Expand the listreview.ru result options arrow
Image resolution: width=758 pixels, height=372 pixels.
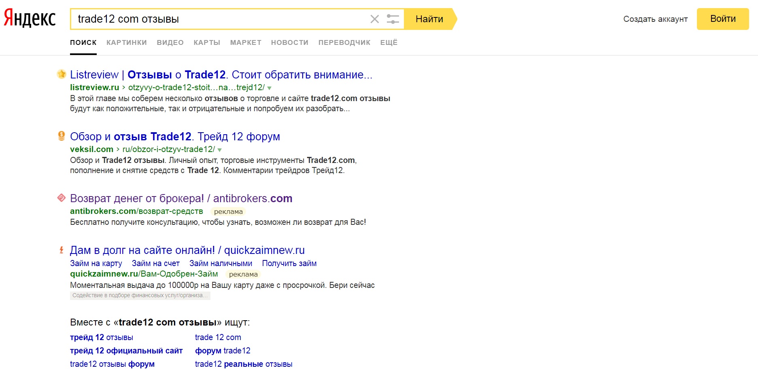tap(270, 88)
